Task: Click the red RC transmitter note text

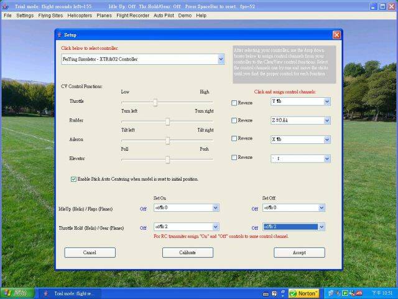Action: pyautogui.click(x=221, y=237)
